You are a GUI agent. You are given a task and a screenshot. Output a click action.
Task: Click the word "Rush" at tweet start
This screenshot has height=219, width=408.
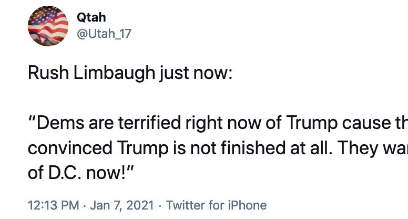[x=48, y=73]
